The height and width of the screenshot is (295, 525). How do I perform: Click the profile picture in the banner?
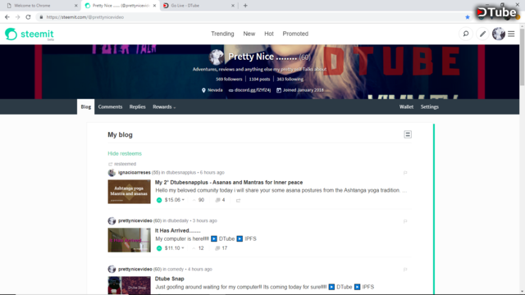[x=217, y=57]
